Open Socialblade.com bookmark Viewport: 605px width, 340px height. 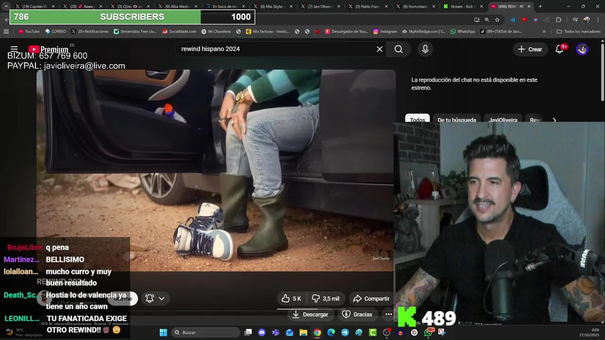point(179,32)
